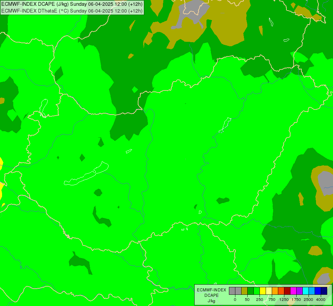Viewport: 333px width, 306px height.
Task: Click the legend value 250
Action: 260,300
